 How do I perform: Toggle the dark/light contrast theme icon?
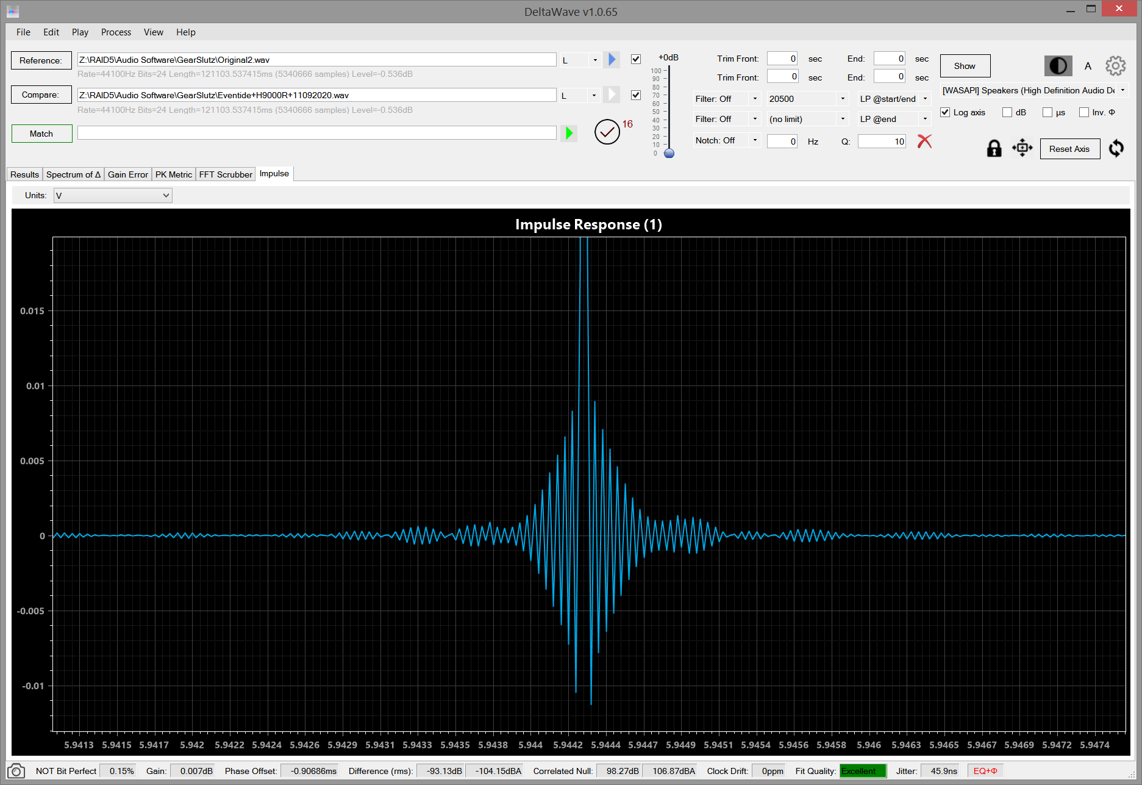[1058, 66]
